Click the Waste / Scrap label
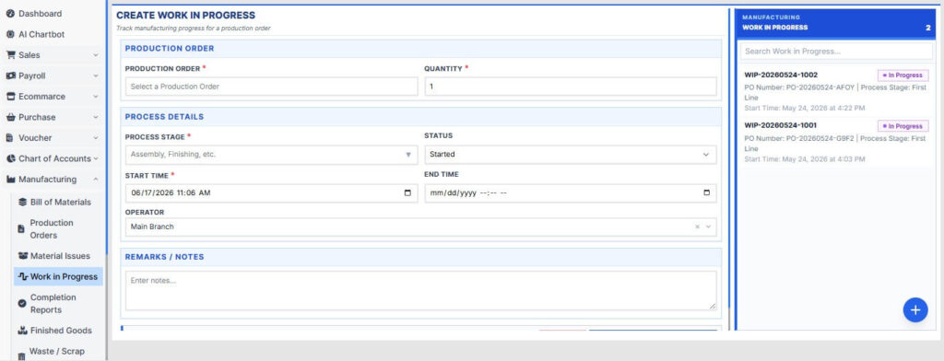This screenshot has height=361, width=944. click(x=57, y=352)
